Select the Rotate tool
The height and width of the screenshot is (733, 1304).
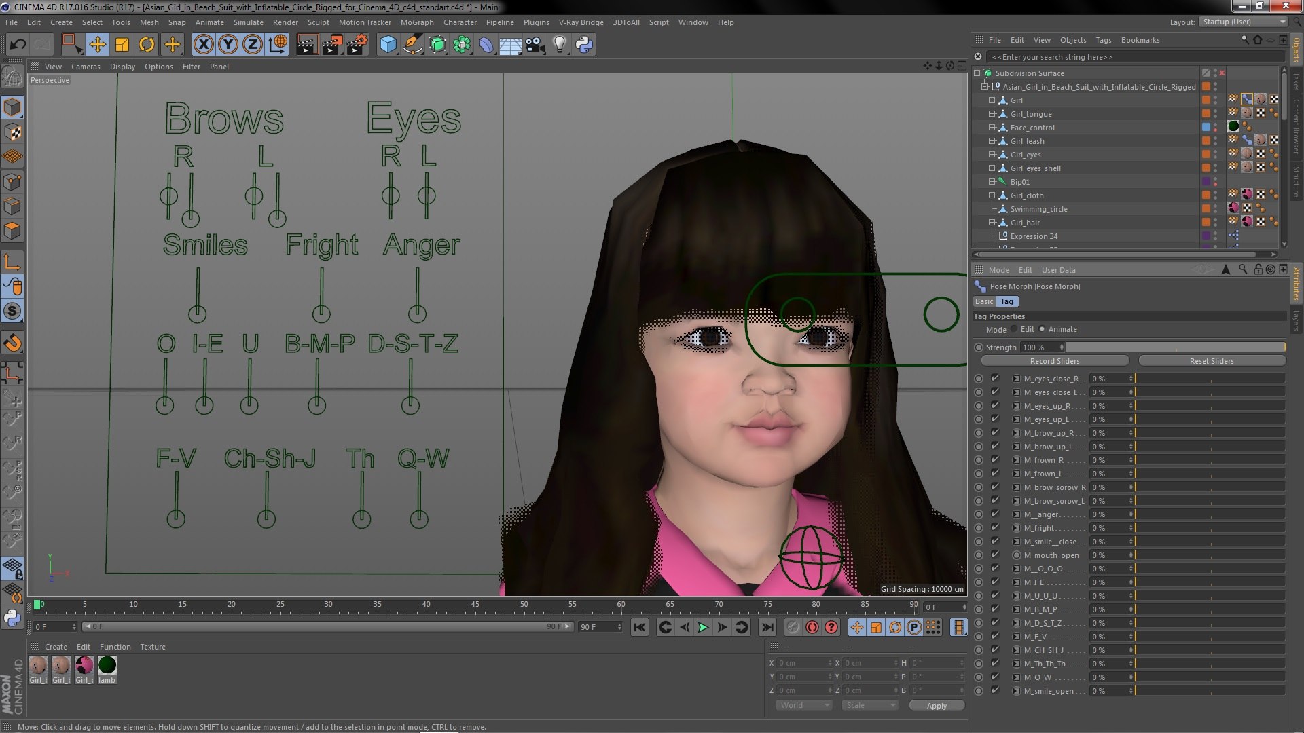(147, 45)
